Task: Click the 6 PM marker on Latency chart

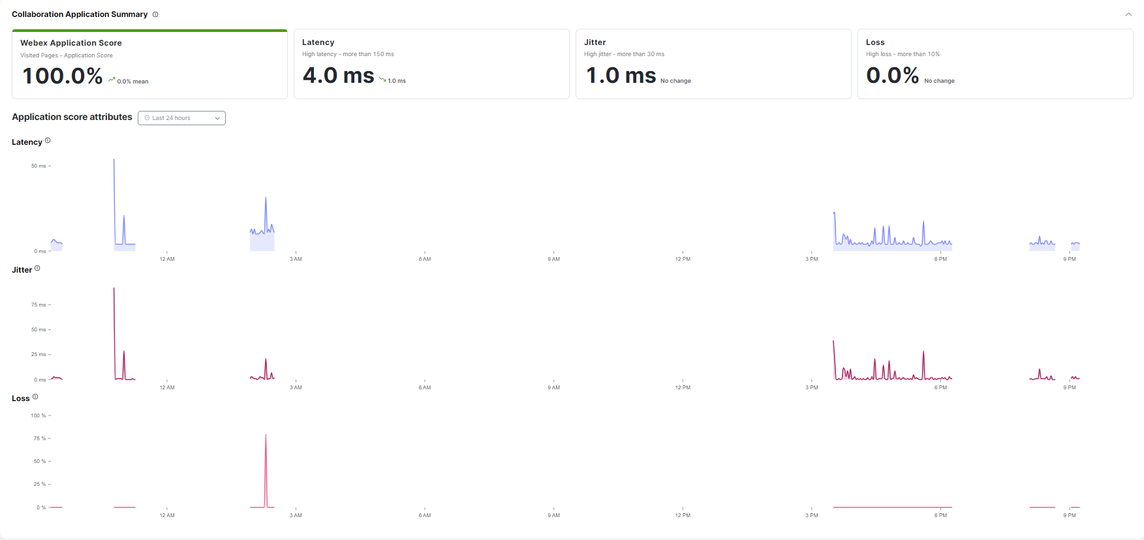Action: tap(940, 259)
